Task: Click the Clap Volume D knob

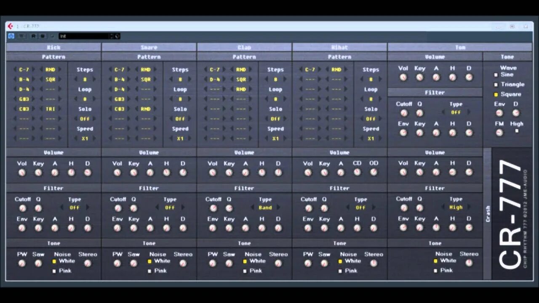Action: tap(278, 173)
